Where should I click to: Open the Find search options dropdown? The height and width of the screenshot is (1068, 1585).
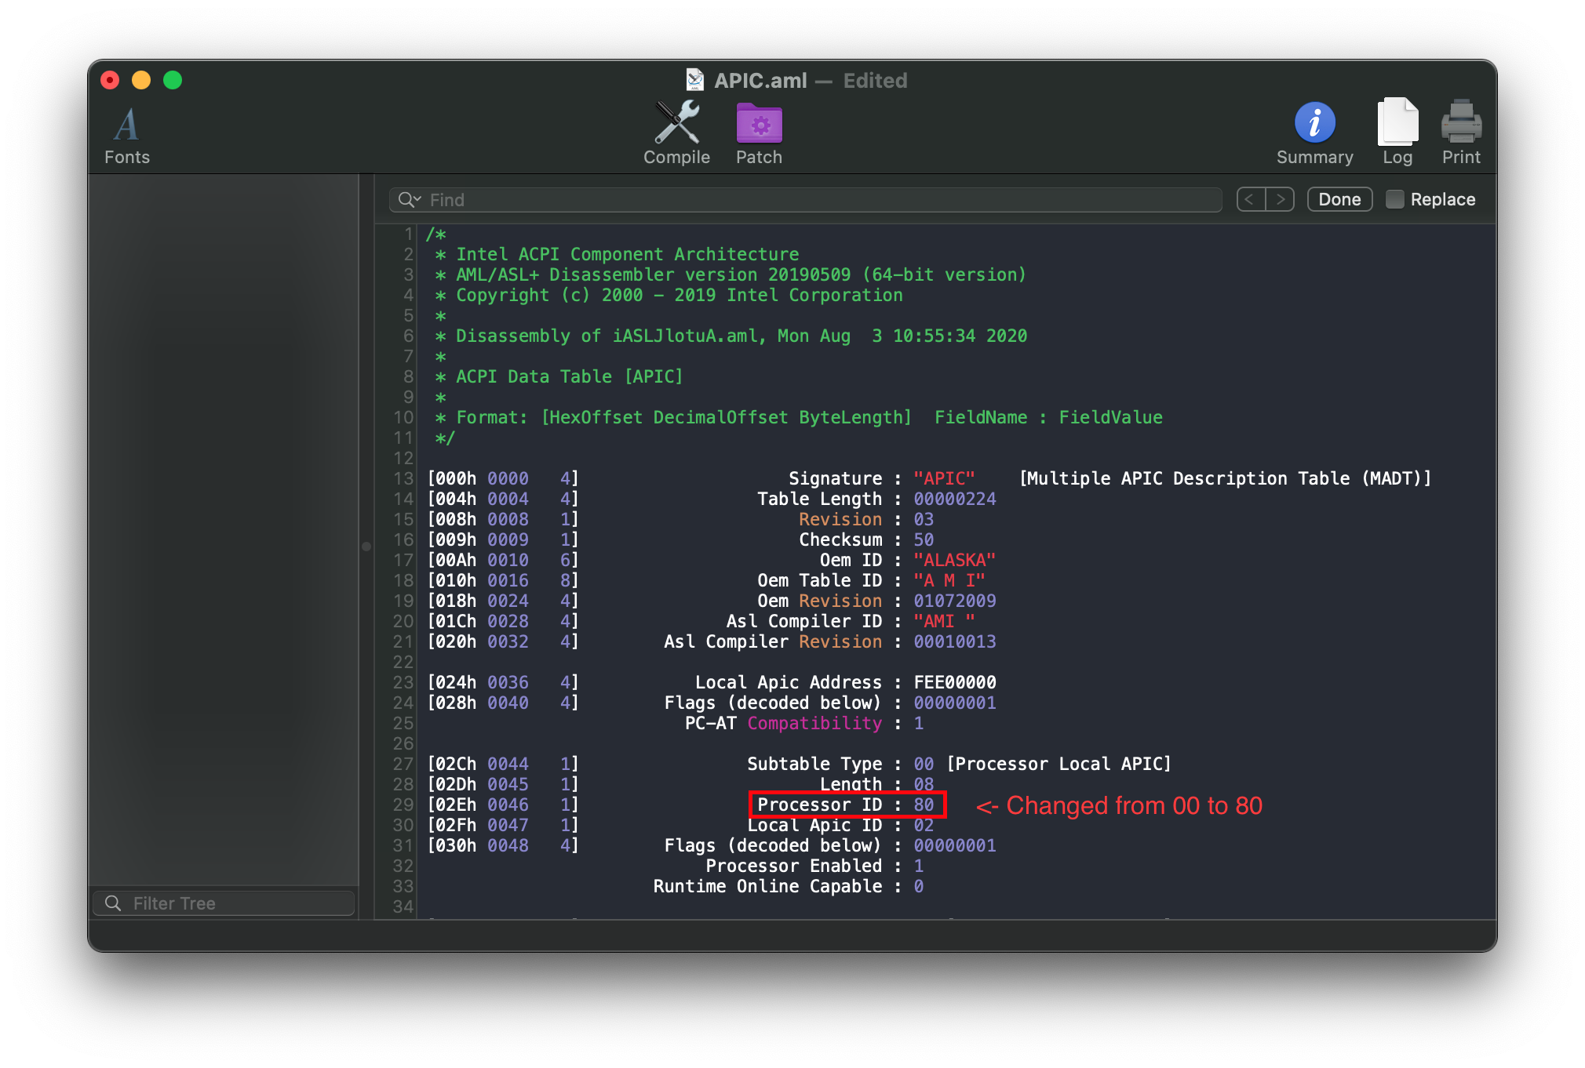coord(409,200)
